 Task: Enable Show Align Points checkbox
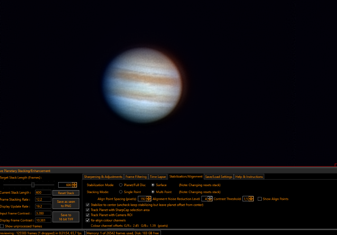click(x=260, y=199)
